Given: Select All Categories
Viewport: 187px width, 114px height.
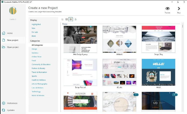Looking at the screenshot, I should (x=37, y=45).
